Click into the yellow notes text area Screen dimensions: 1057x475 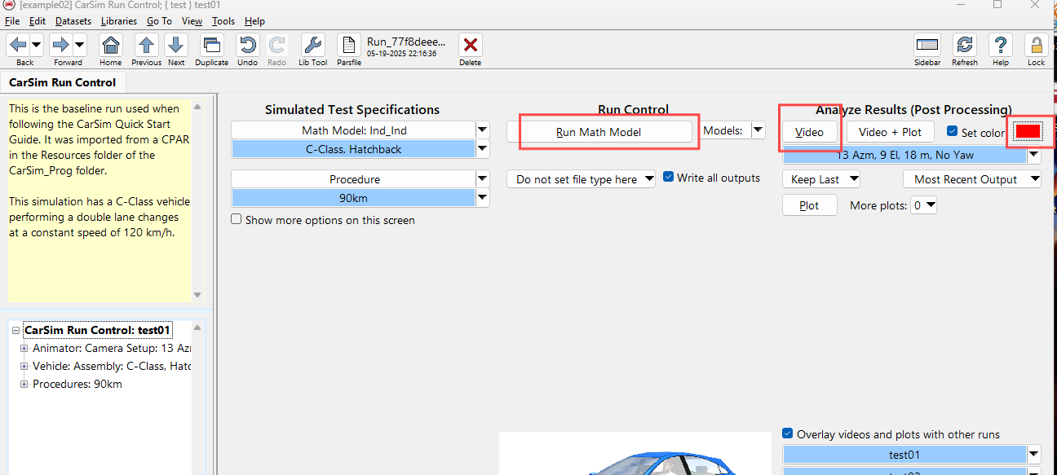click(99, 200)
